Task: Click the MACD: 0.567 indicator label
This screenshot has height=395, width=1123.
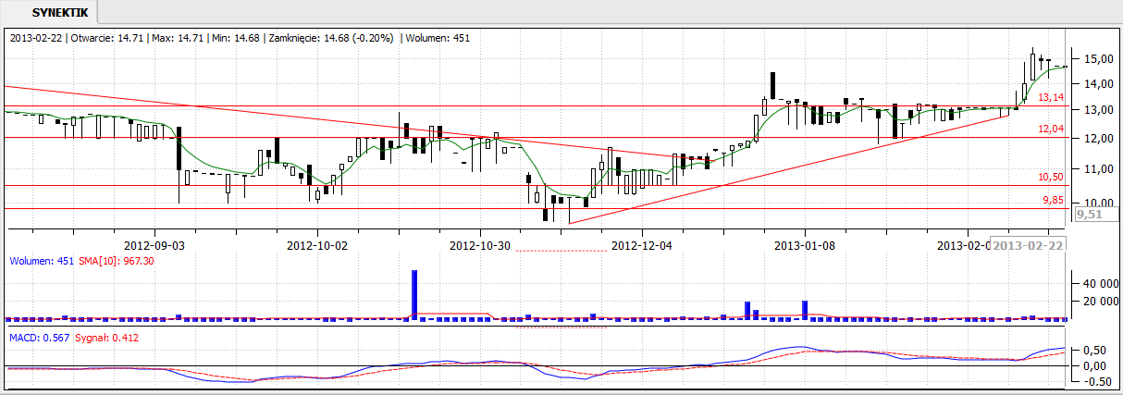Action: (37, 337)
